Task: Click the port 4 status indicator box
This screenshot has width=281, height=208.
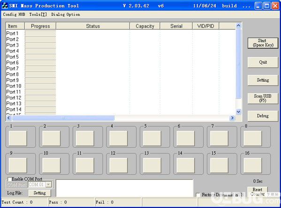Action: (119, 138)
